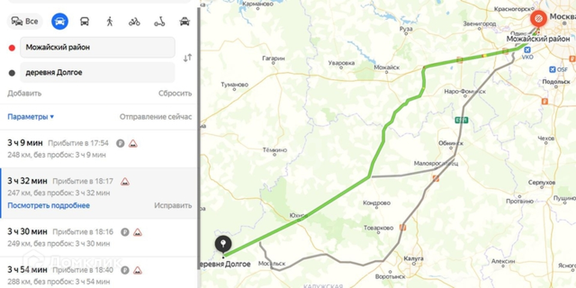Click the red Moscow start marker
Screen dimensions: 576x288
click(539, 17)
